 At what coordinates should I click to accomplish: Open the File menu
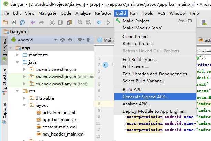(5, 13)
